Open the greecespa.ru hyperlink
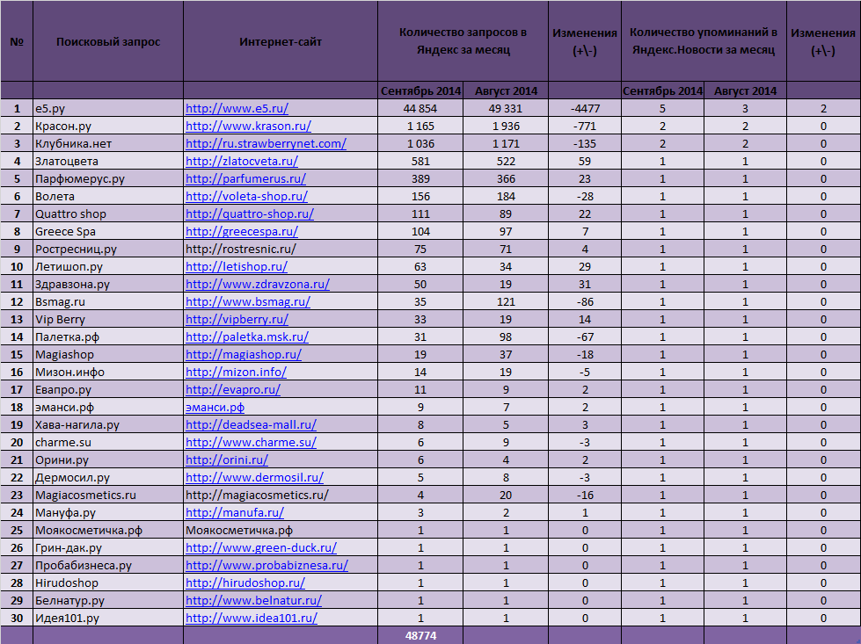Screen dimensions: 861x644 tap(242, 231)
